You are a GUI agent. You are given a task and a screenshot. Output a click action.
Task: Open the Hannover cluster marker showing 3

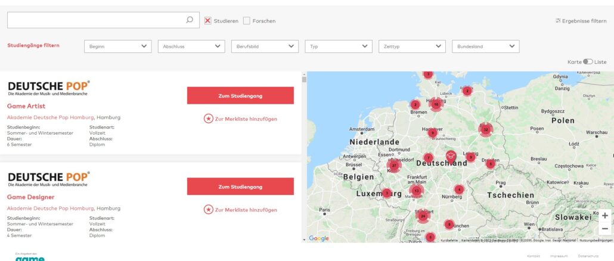432,133
